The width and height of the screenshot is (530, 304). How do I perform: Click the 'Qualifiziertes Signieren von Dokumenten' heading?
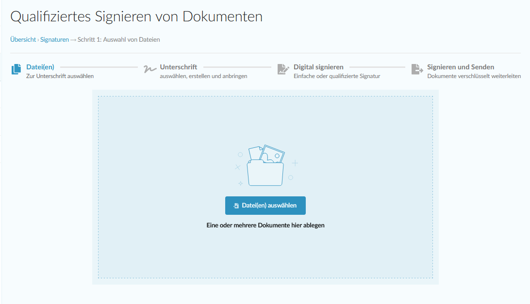coord(136,17)
